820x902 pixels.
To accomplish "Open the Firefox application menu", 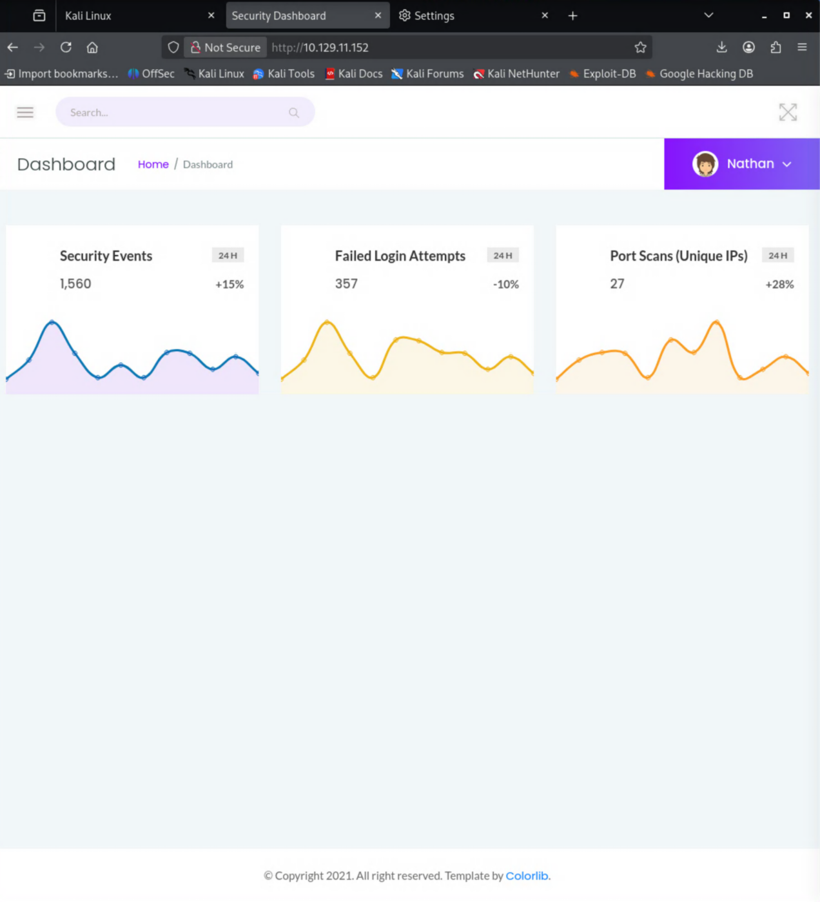I will pos(802,47).
